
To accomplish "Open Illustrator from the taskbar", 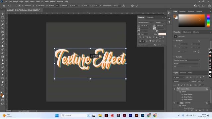I will [136, 115].
